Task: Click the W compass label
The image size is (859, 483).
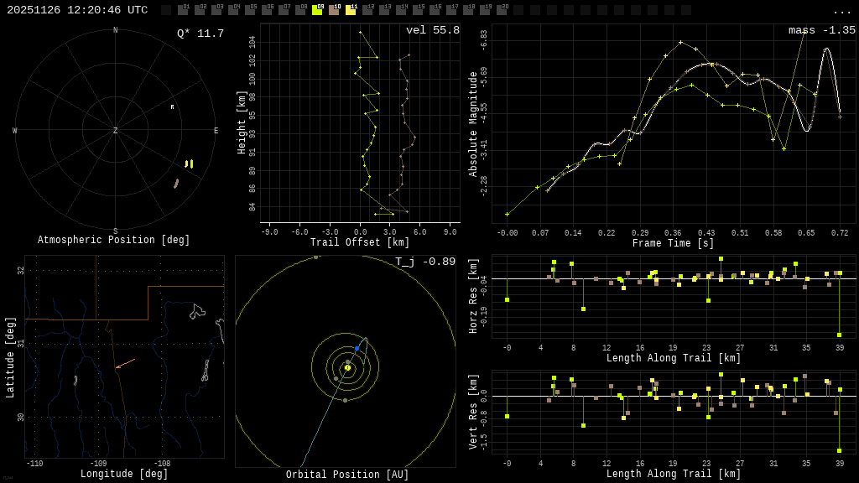Action: point(15,130)
